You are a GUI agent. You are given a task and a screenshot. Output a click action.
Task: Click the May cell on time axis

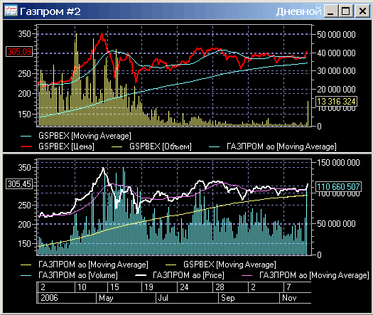coord(126,298)
